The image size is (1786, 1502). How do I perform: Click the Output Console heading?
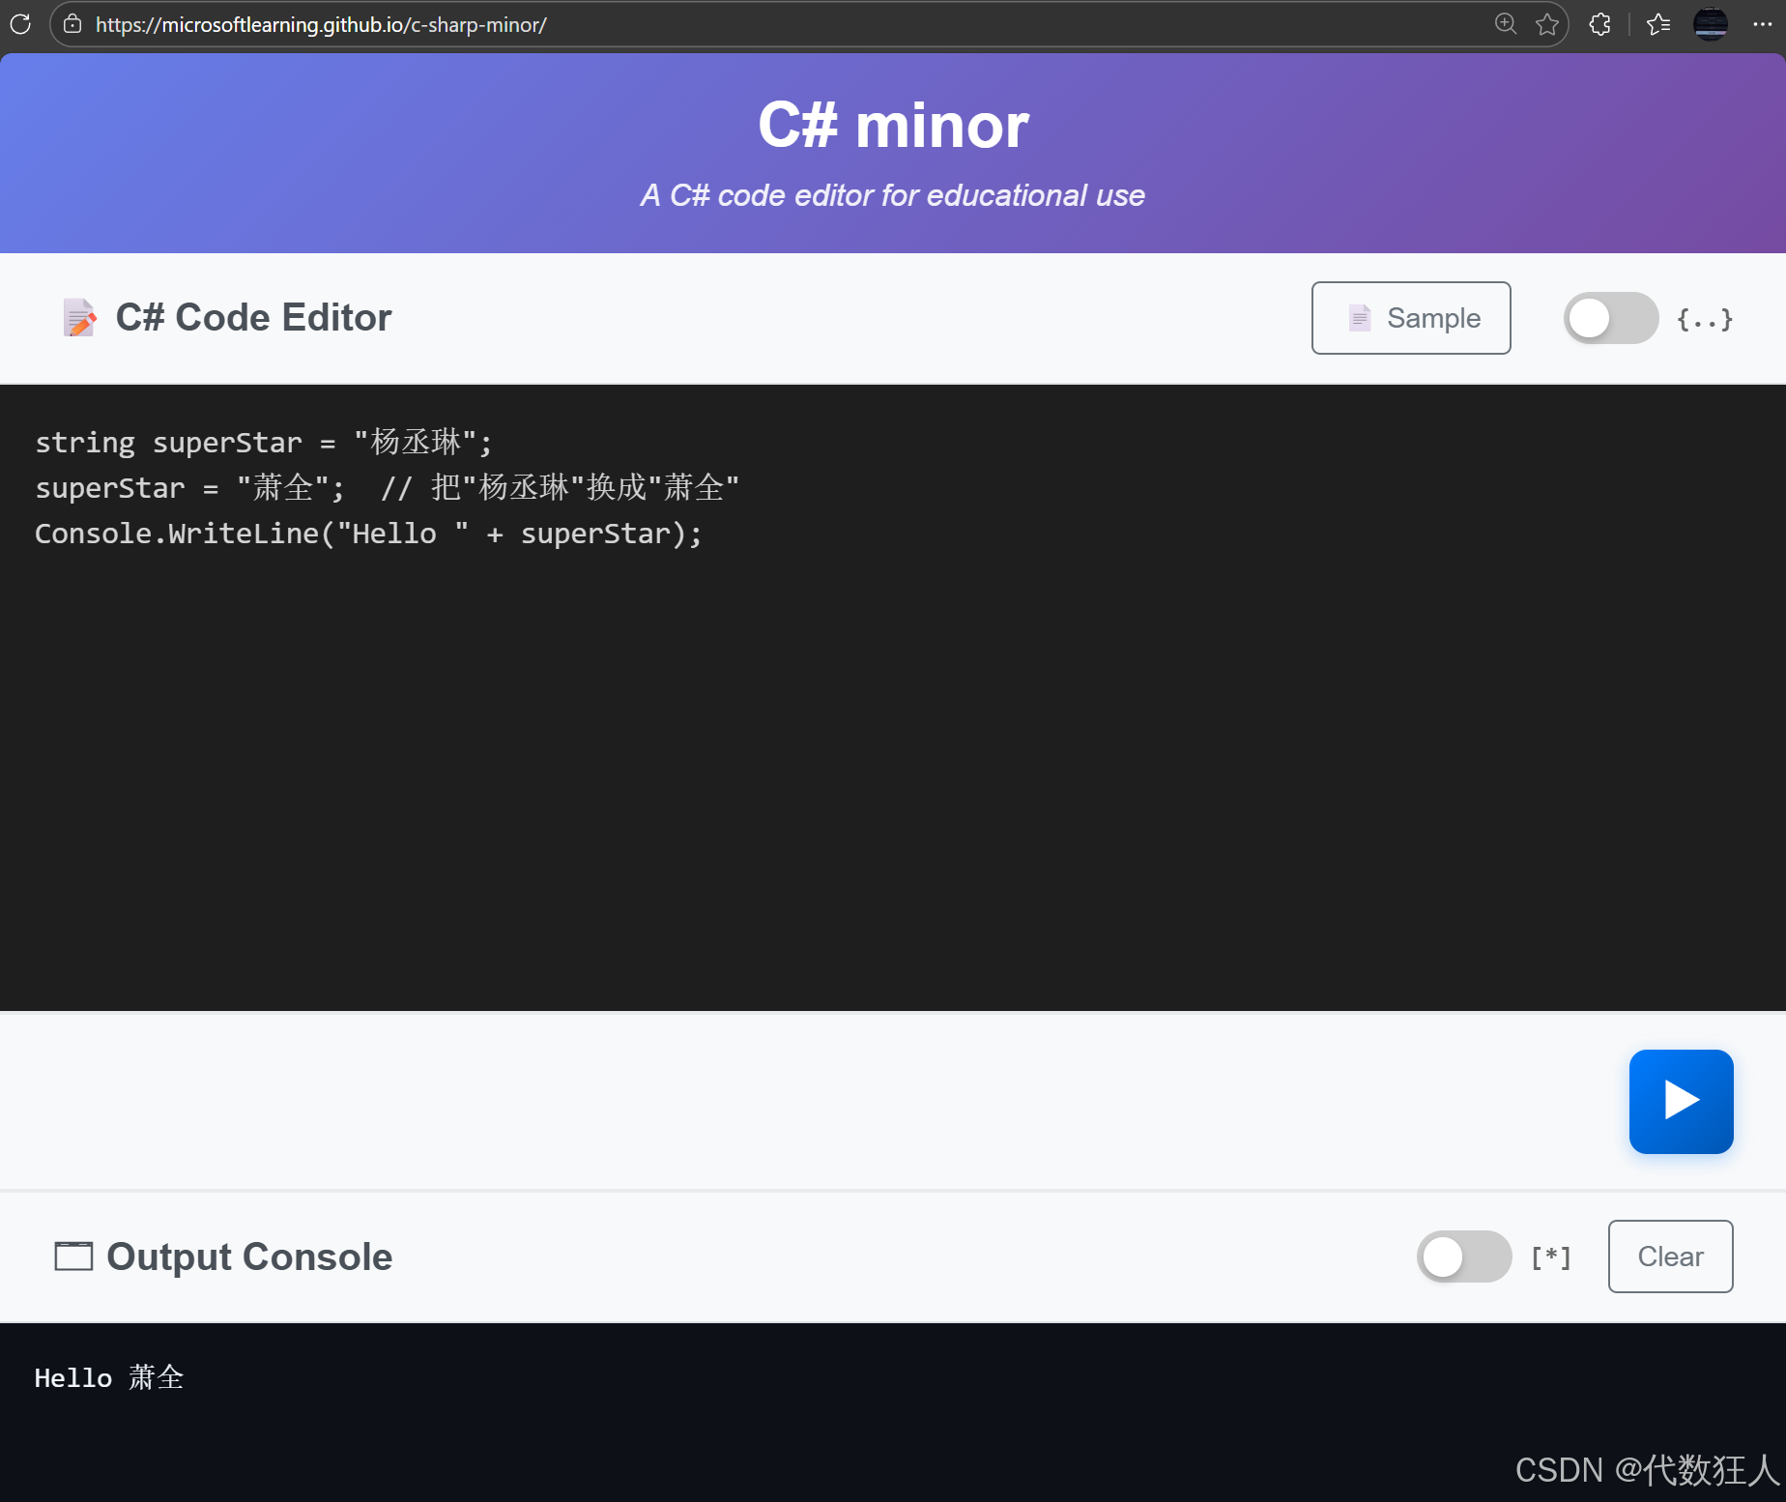[x=249, y=1256]
